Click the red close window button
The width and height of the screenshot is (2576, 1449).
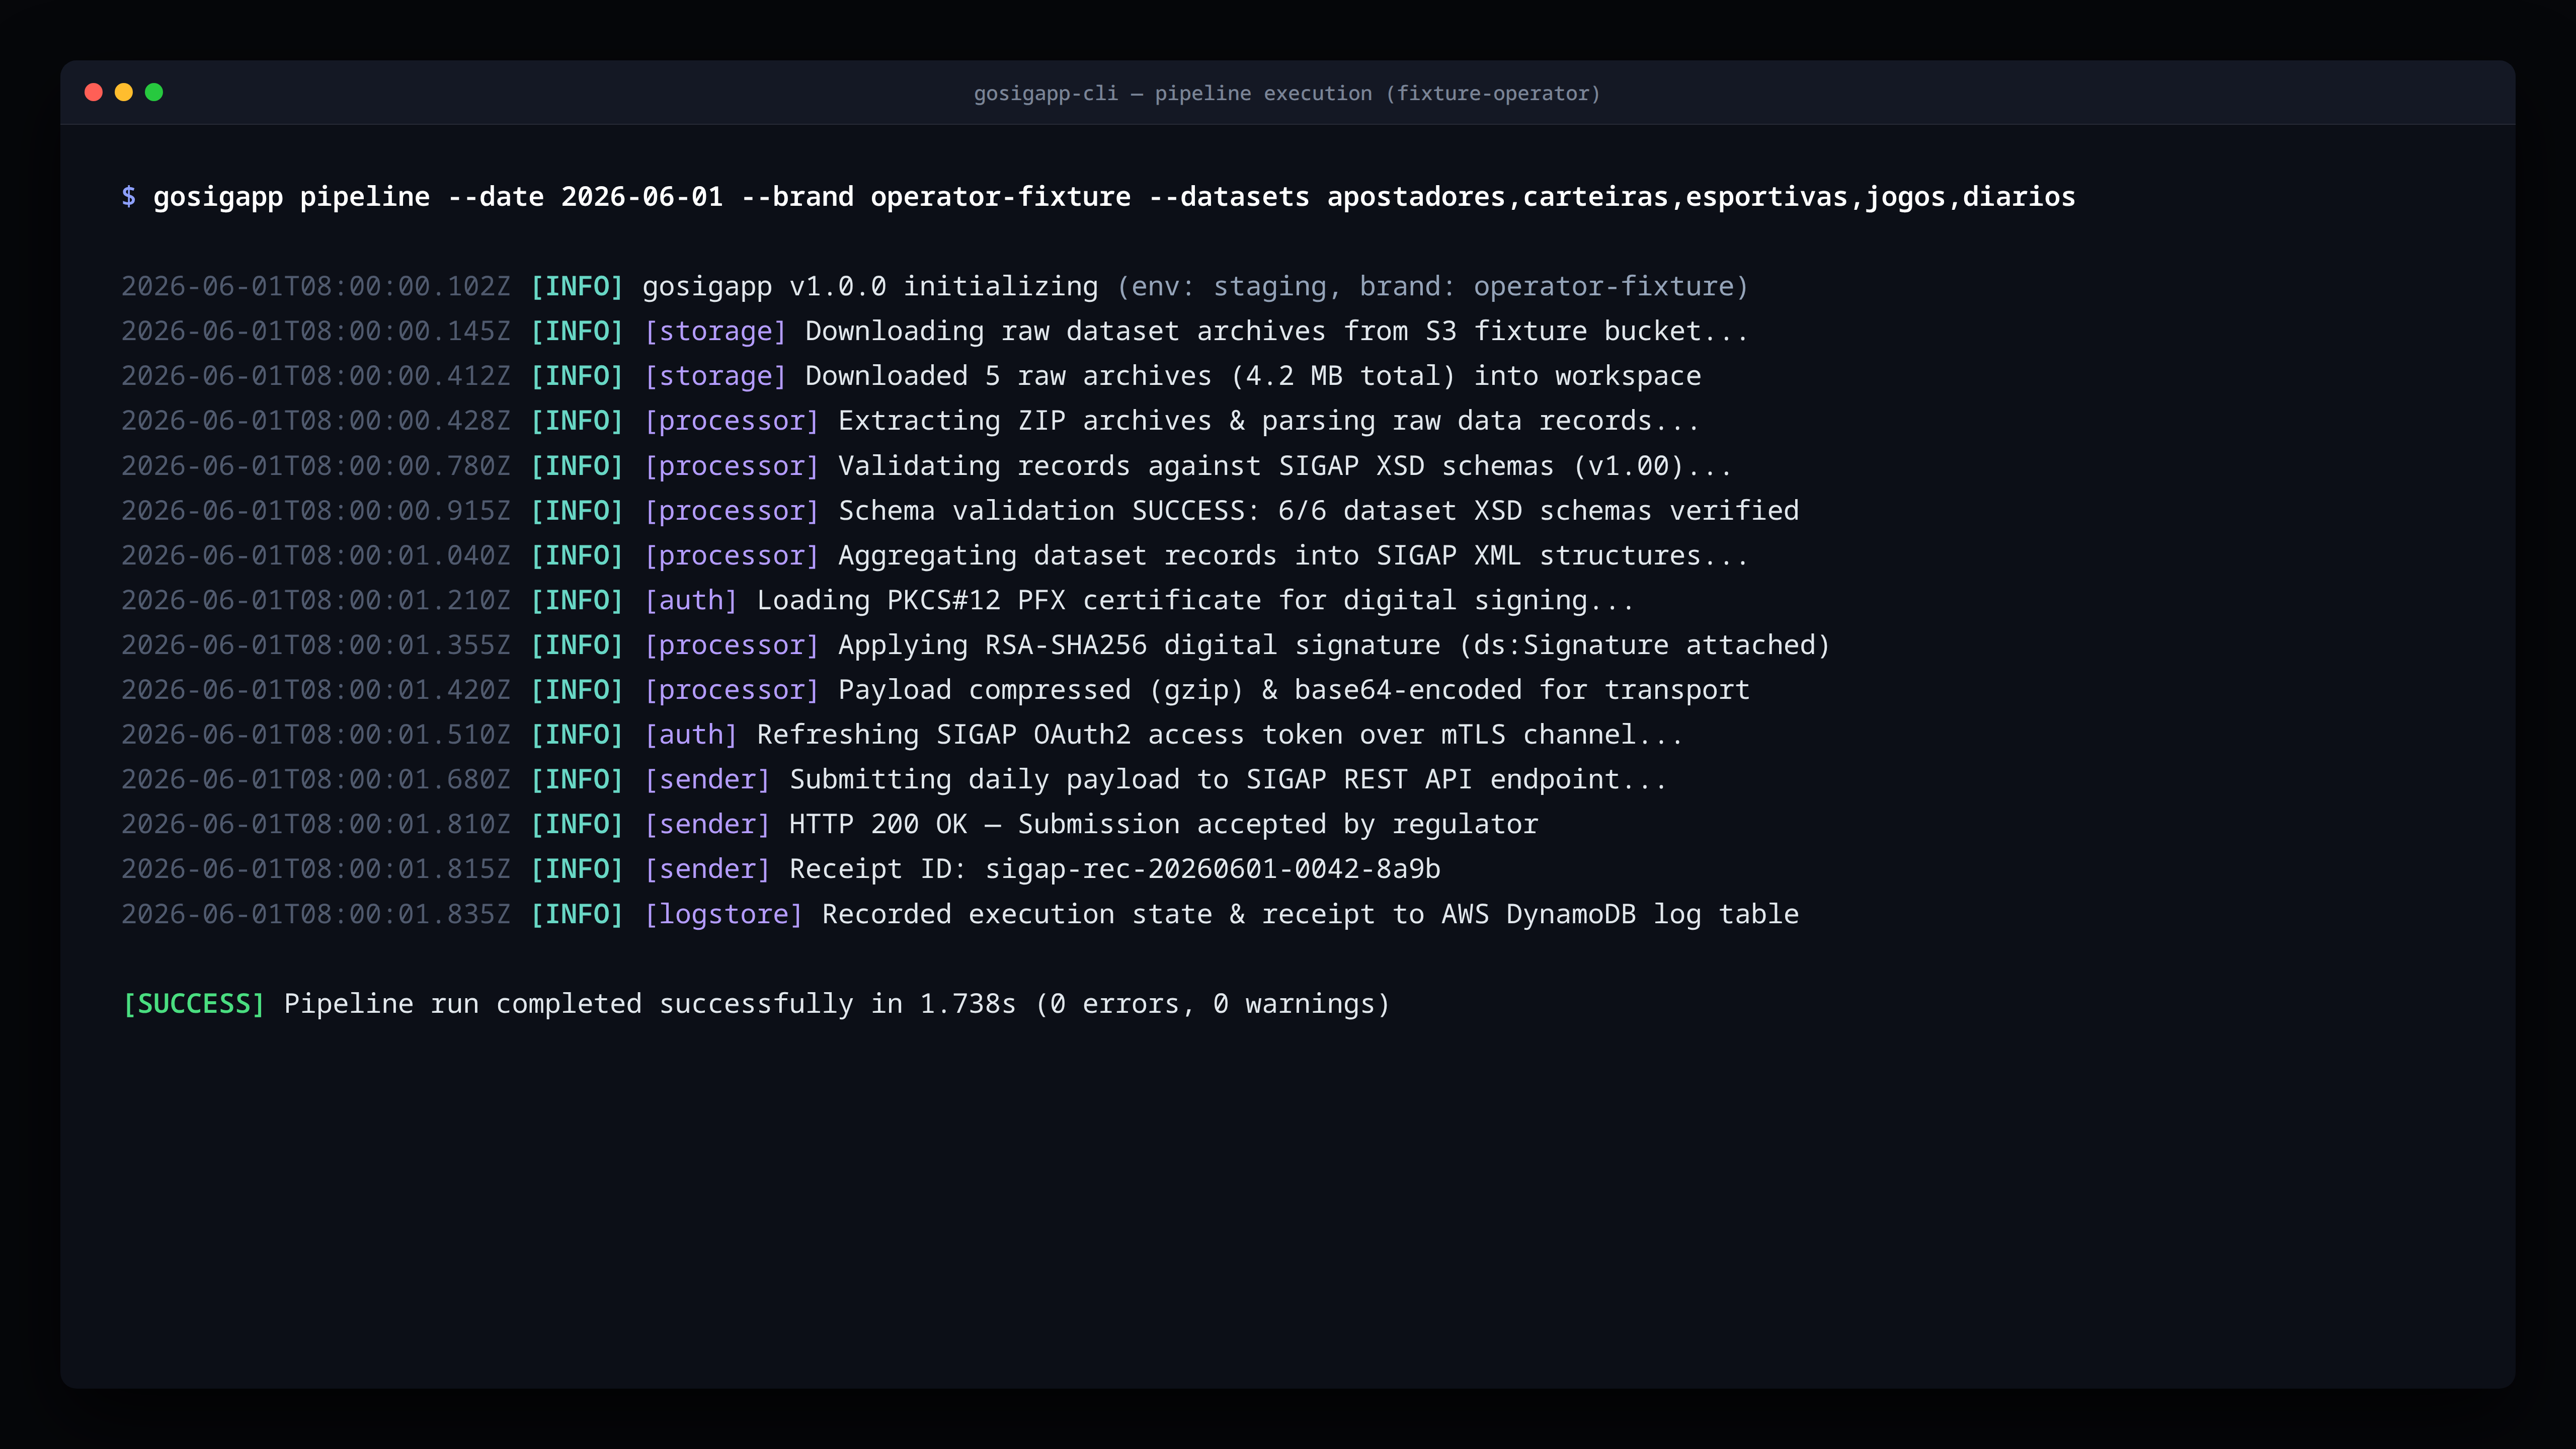click(x=94, y=92)
